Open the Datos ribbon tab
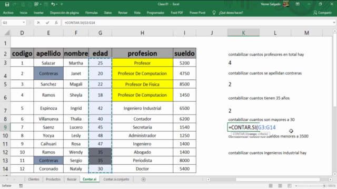 click(108, 13)
